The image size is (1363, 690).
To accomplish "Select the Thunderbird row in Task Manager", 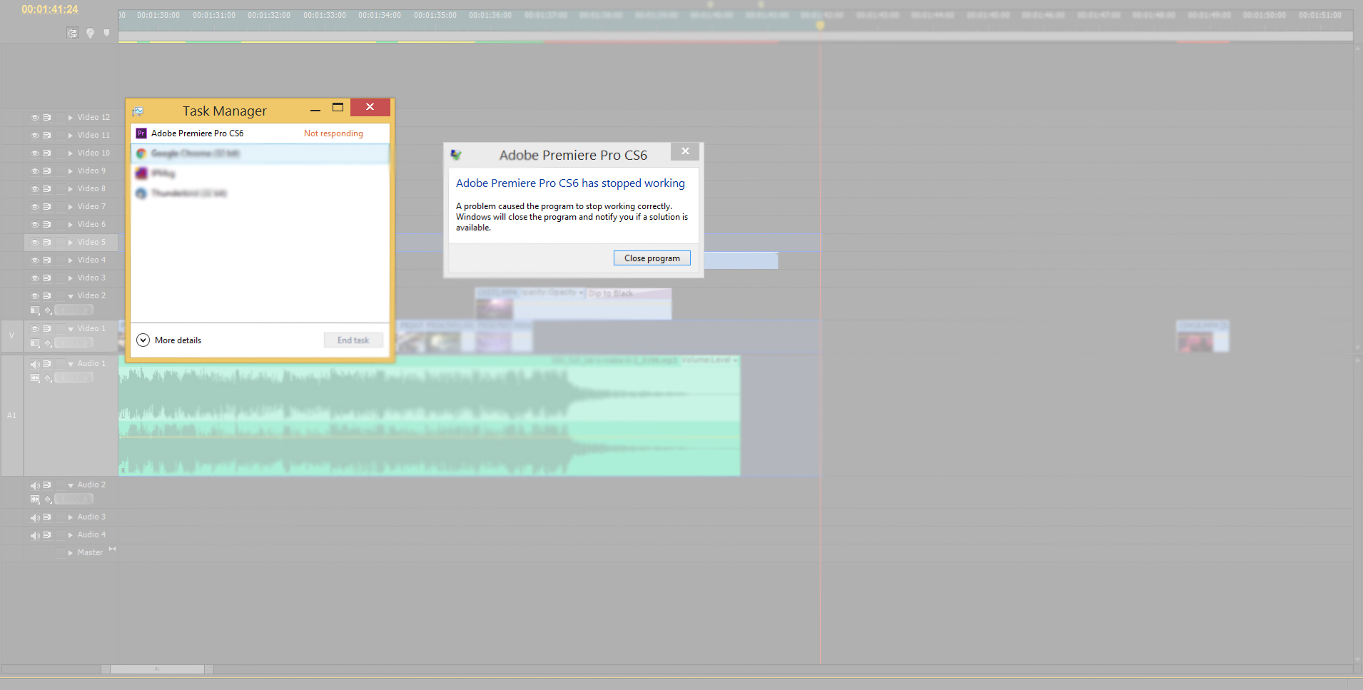I will coord(260,193).
